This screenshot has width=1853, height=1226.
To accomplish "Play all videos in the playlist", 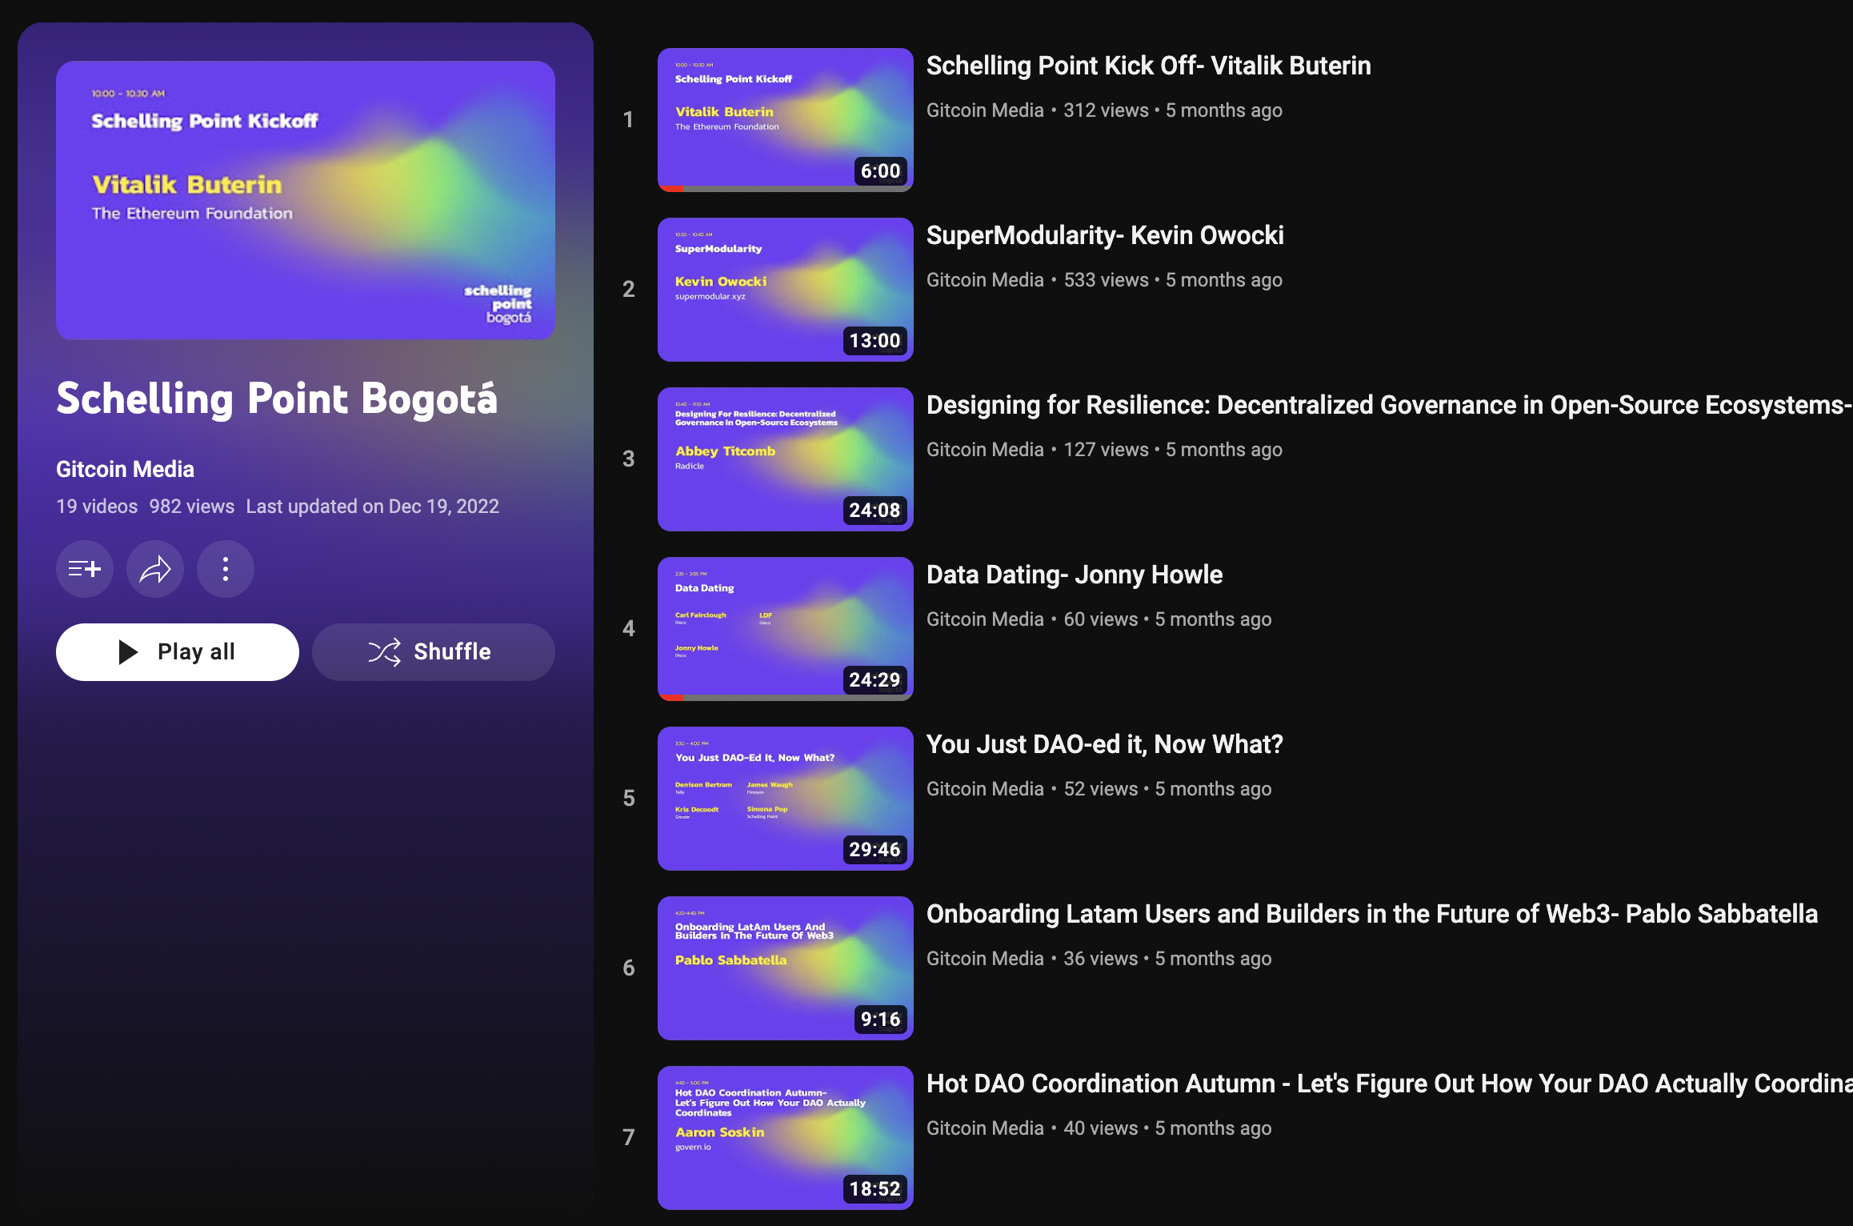I will coord(178,652).
